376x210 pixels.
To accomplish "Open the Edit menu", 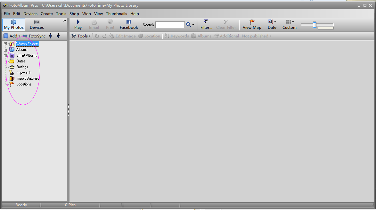I will coord(17,14).
